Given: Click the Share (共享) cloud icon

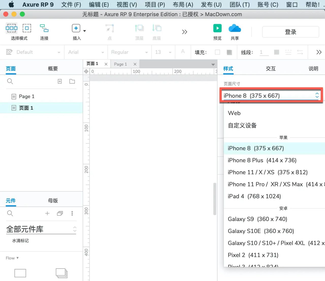Looking at the screenshot, I should coord(235,28).
